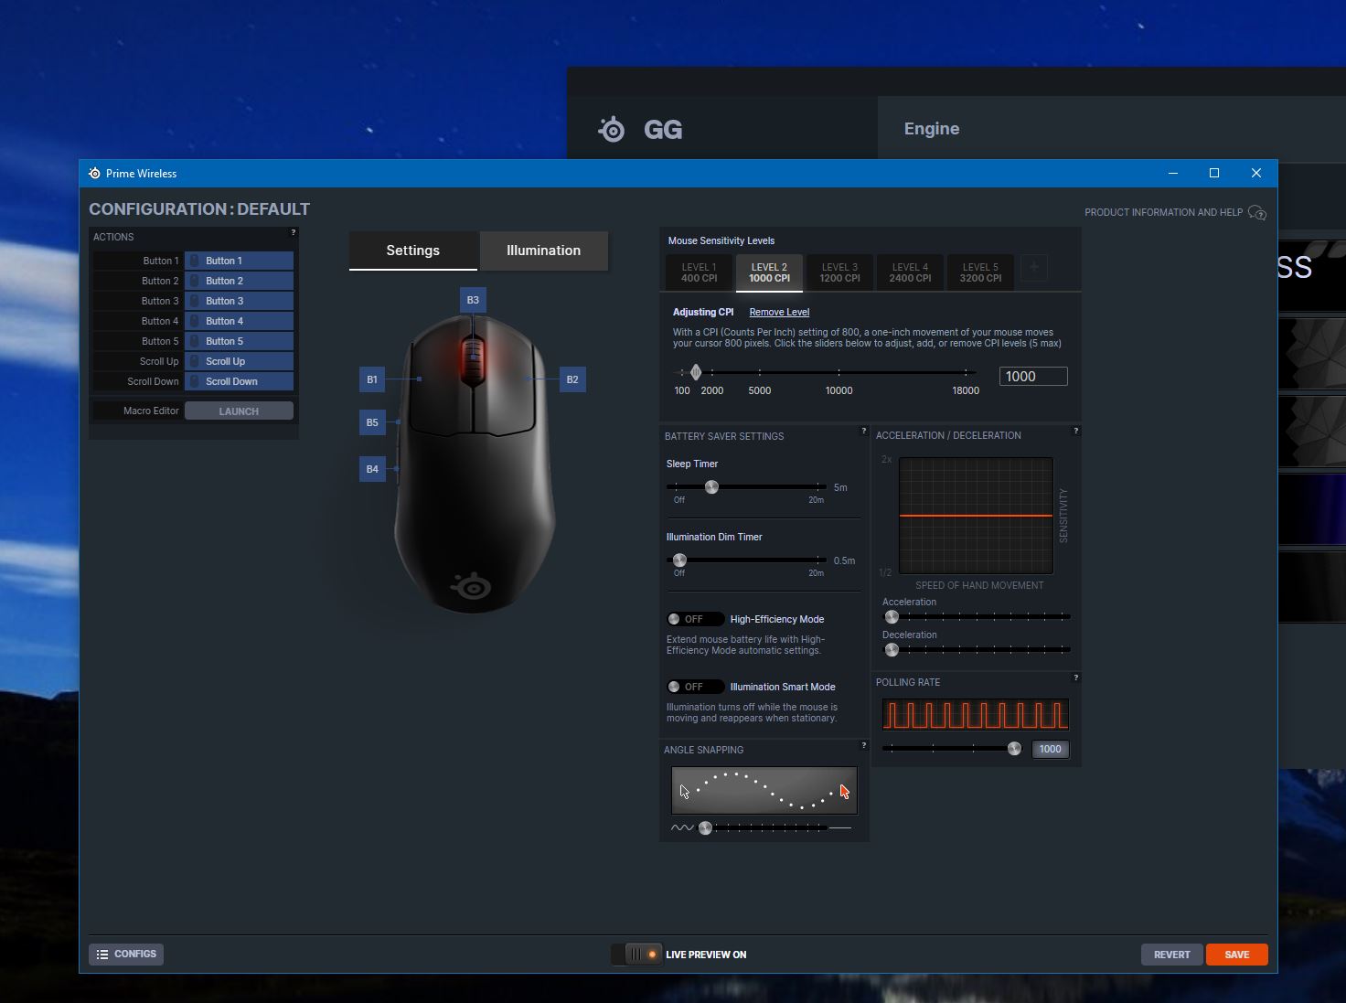
Task: Click the Polling Rate help question mark
Action: point(1075,678)
